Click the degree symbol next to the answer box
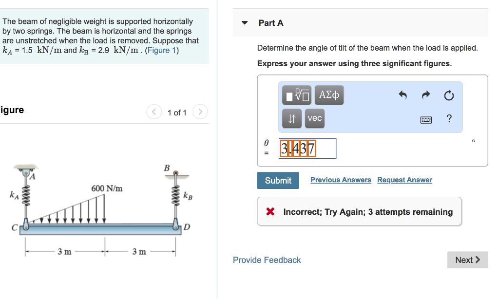499x299 pixels. point(473,141)
